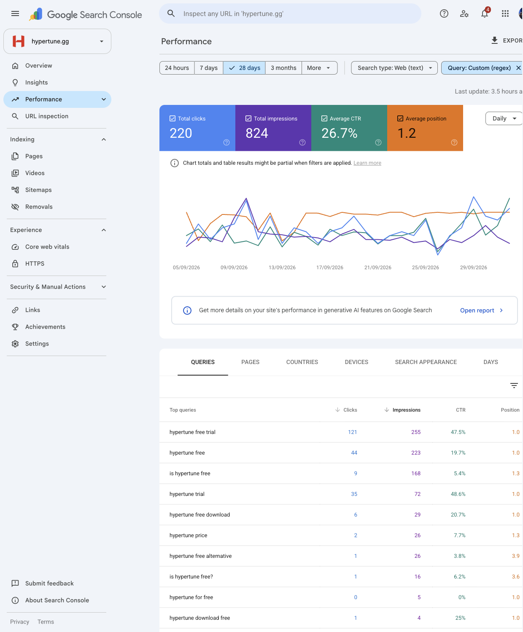Open Pages indexing report
The width and height of the screenshot is (523, 632).
click(x=57, y=156)
